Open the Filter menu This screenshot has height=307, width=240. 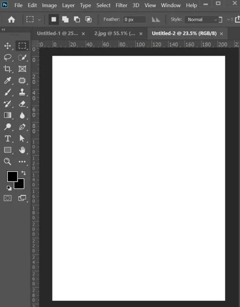tap(121, 5)
